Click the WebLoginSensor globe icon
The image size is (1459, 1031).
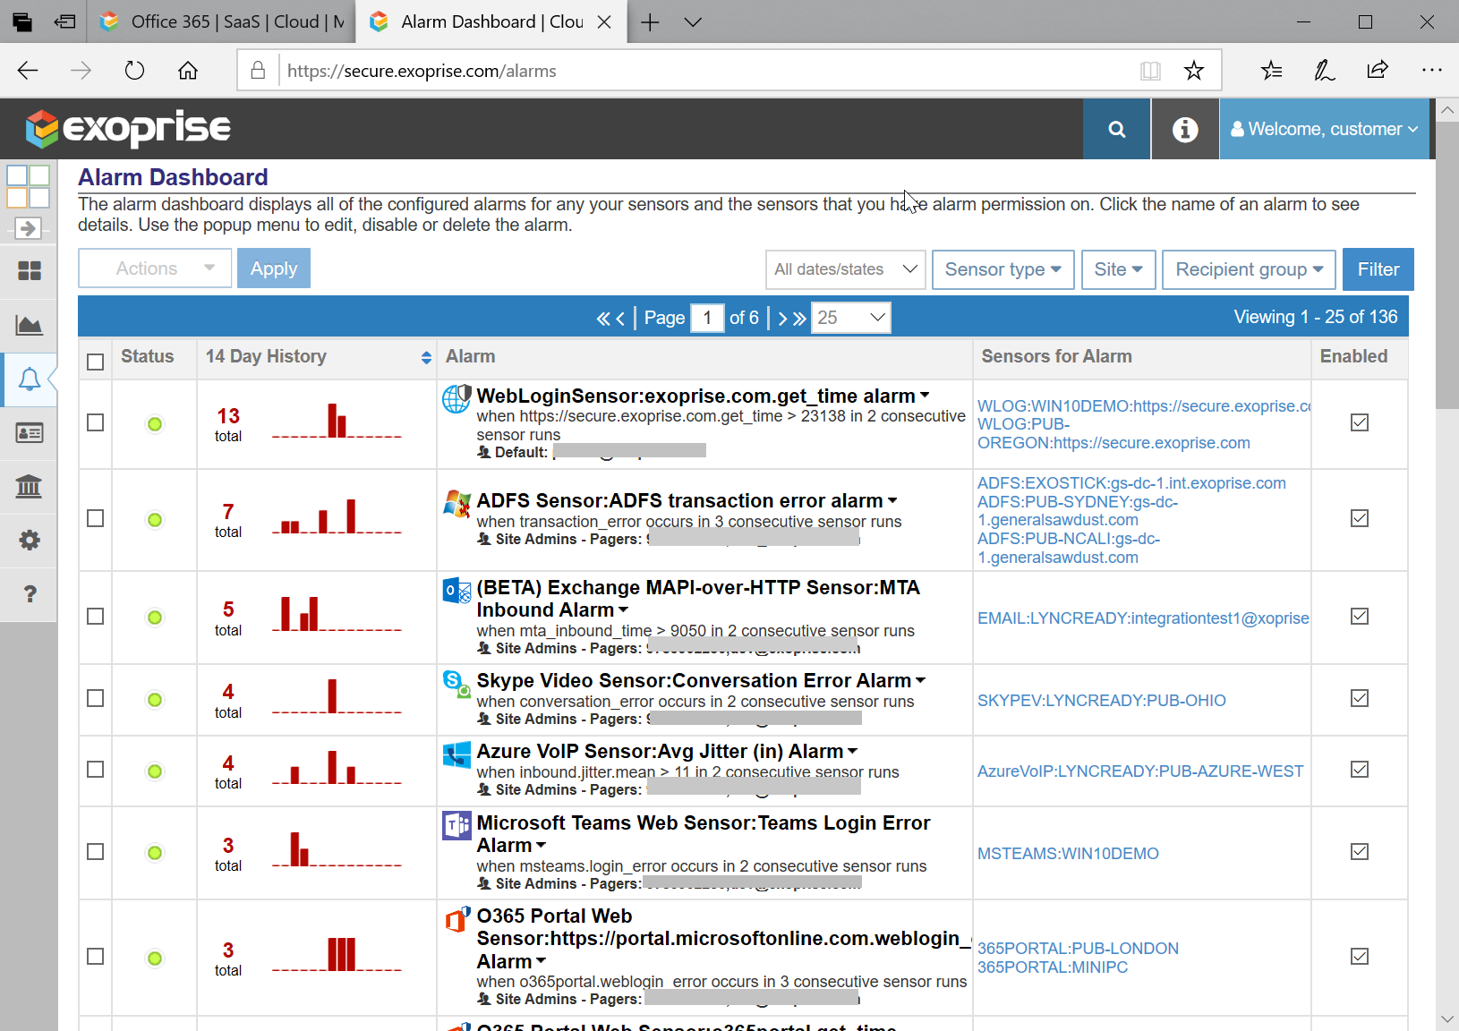point(456,398)
